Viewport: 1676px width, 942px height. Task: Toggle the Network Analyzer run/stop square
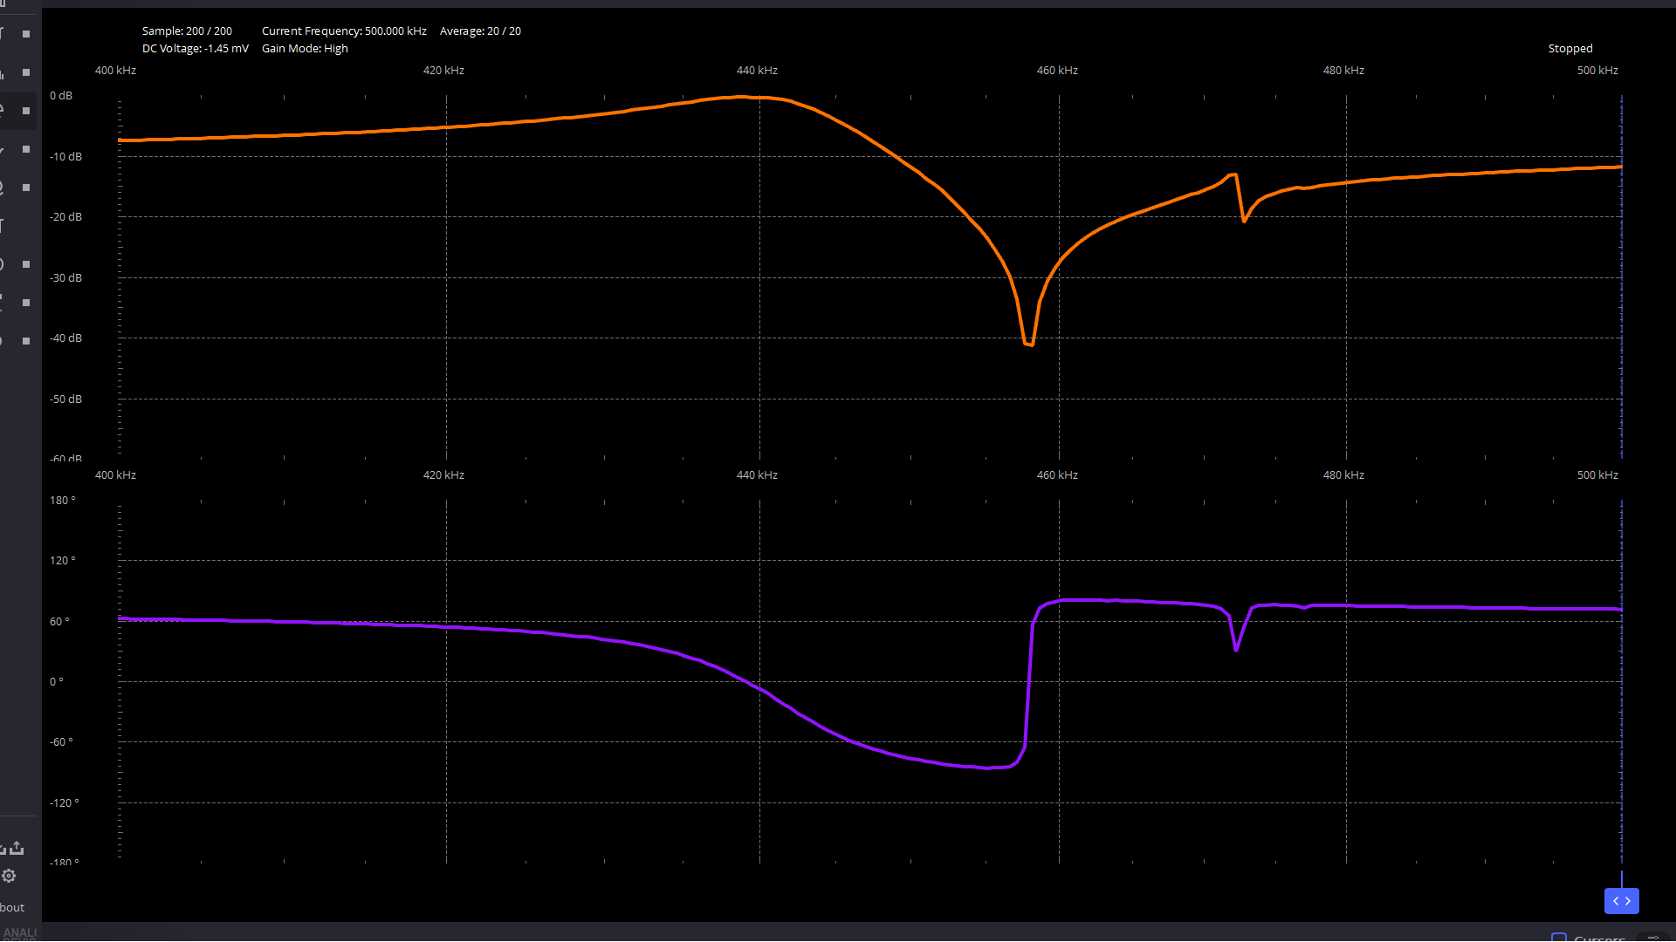point(26,111)
